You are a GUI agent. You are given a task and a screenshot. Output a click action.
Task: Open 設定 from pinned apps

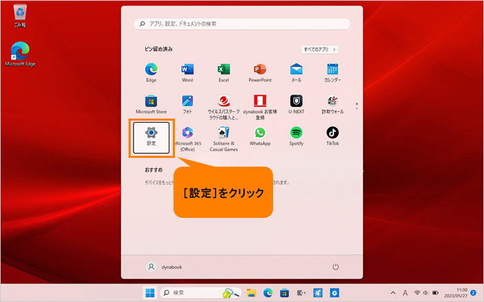click(151, 138)
